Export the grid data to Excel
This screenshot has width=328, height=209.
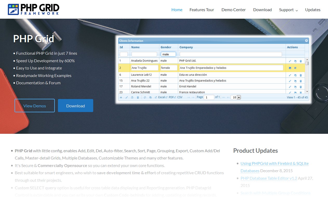tap(162, 97)
